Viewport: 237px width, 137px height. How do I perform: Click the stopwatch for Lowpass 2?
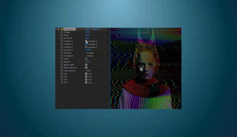click(x=62, y=44)
